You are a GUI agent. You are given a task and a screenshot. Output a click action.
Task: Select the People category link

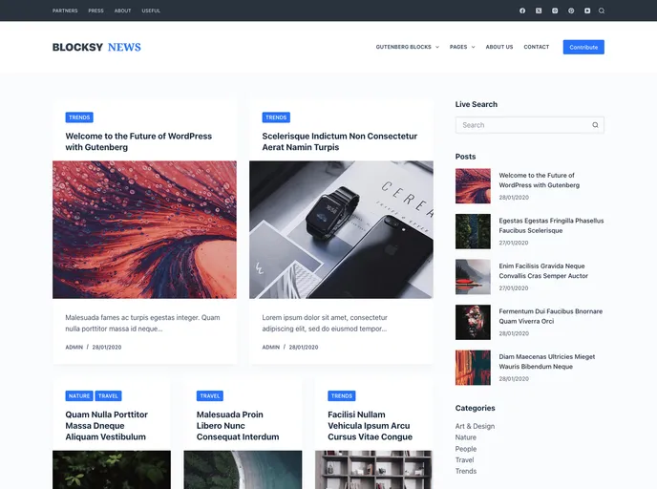click(466, 449)
